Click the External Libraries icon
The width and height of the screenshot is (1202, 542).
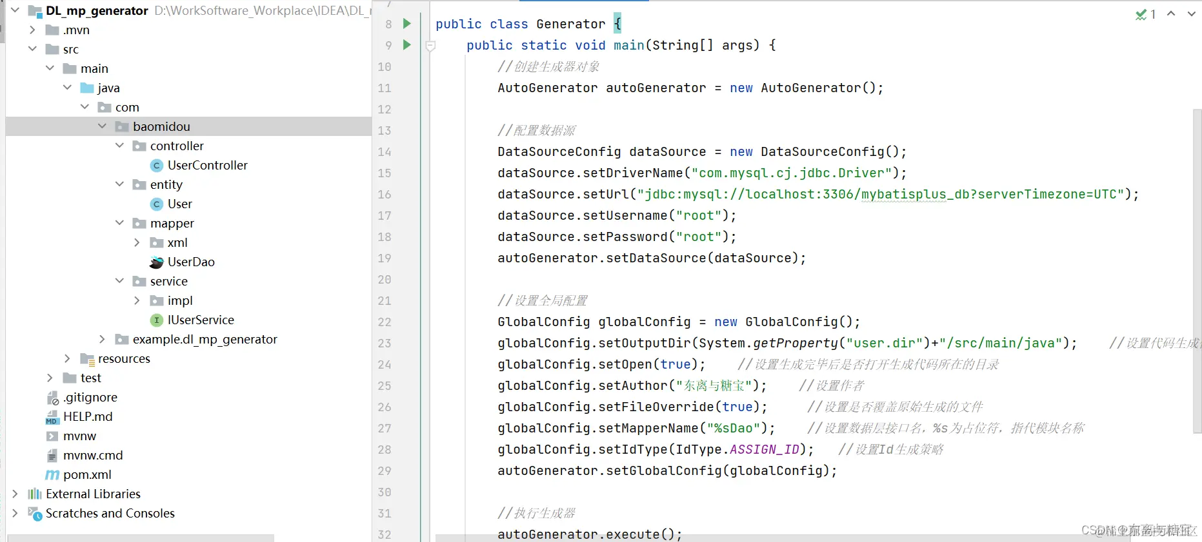[x=35, y=494]
